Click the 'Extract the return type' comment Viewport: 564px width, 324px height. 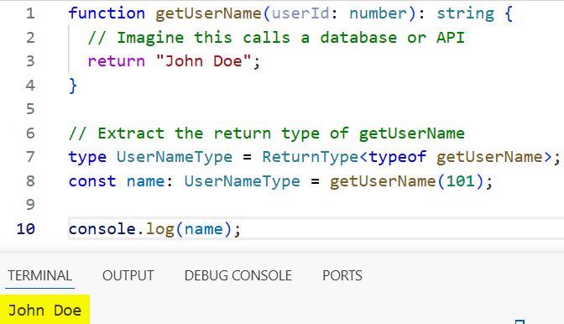coord(267,133)
